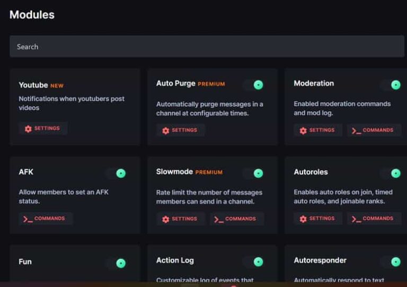Click the Slowmode settings gear icon
This screenshot has height=287, width=407.
click(165, 219)
